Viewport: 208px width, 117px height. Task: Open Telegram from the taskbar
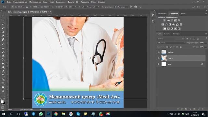33,114
